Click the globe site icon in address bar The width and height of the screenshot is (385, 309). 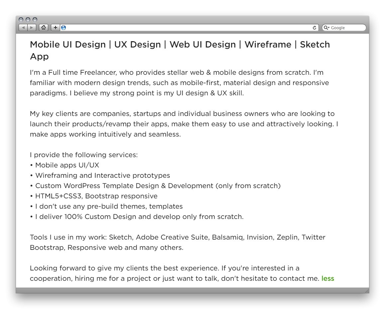(64, 28)
